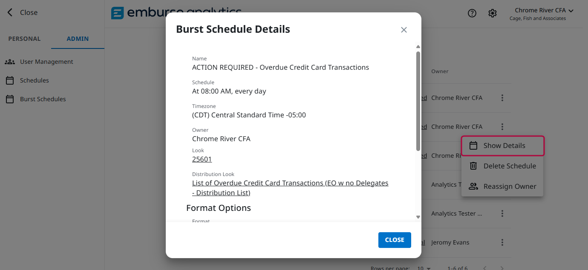Open the help question mark icon
Viewport: 588px width, 270px height.
click(472, 13)
